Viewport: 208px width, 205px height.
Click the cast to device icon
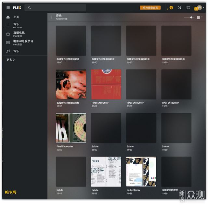click(x=188, y=8)
